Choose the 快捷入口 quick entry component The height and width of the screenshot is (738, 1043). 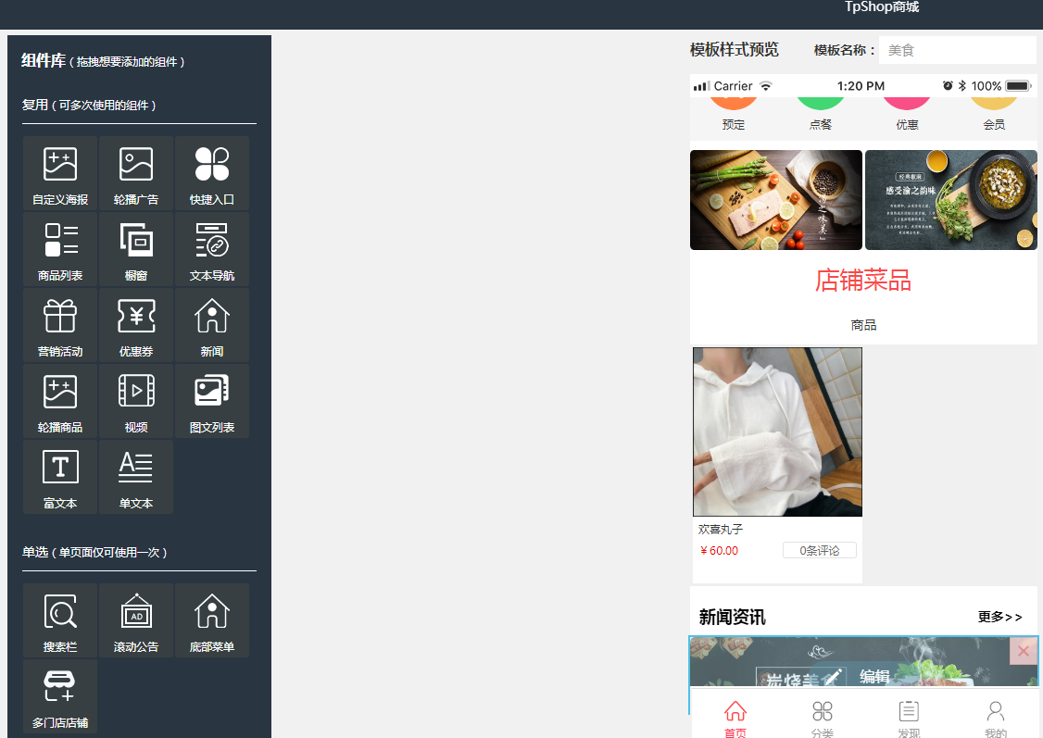point(212,173)
